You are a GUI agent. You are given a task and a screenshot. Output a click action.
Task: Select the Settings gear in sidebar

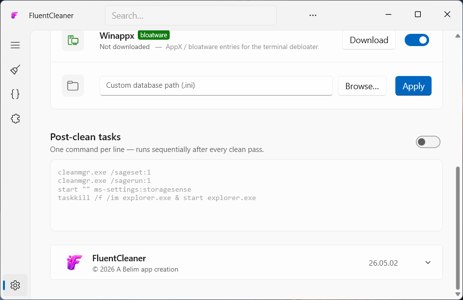tap(15, 285)
